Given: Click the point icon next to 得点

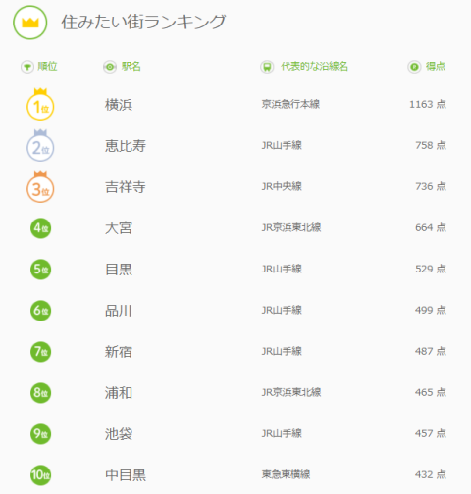Looking at the screenshot, I should [x=414, y=67].
